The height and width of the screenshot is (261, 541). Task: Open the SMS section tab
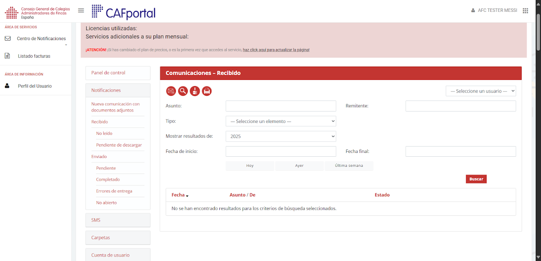click(x=118, y=220)
